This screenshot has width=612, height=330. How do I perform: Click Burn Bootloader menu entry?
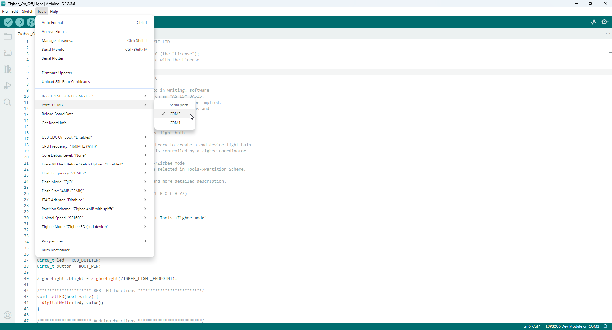point(56,250)
